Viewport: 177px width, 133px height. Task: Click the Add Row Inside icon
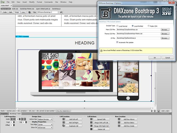click(119, 126)
